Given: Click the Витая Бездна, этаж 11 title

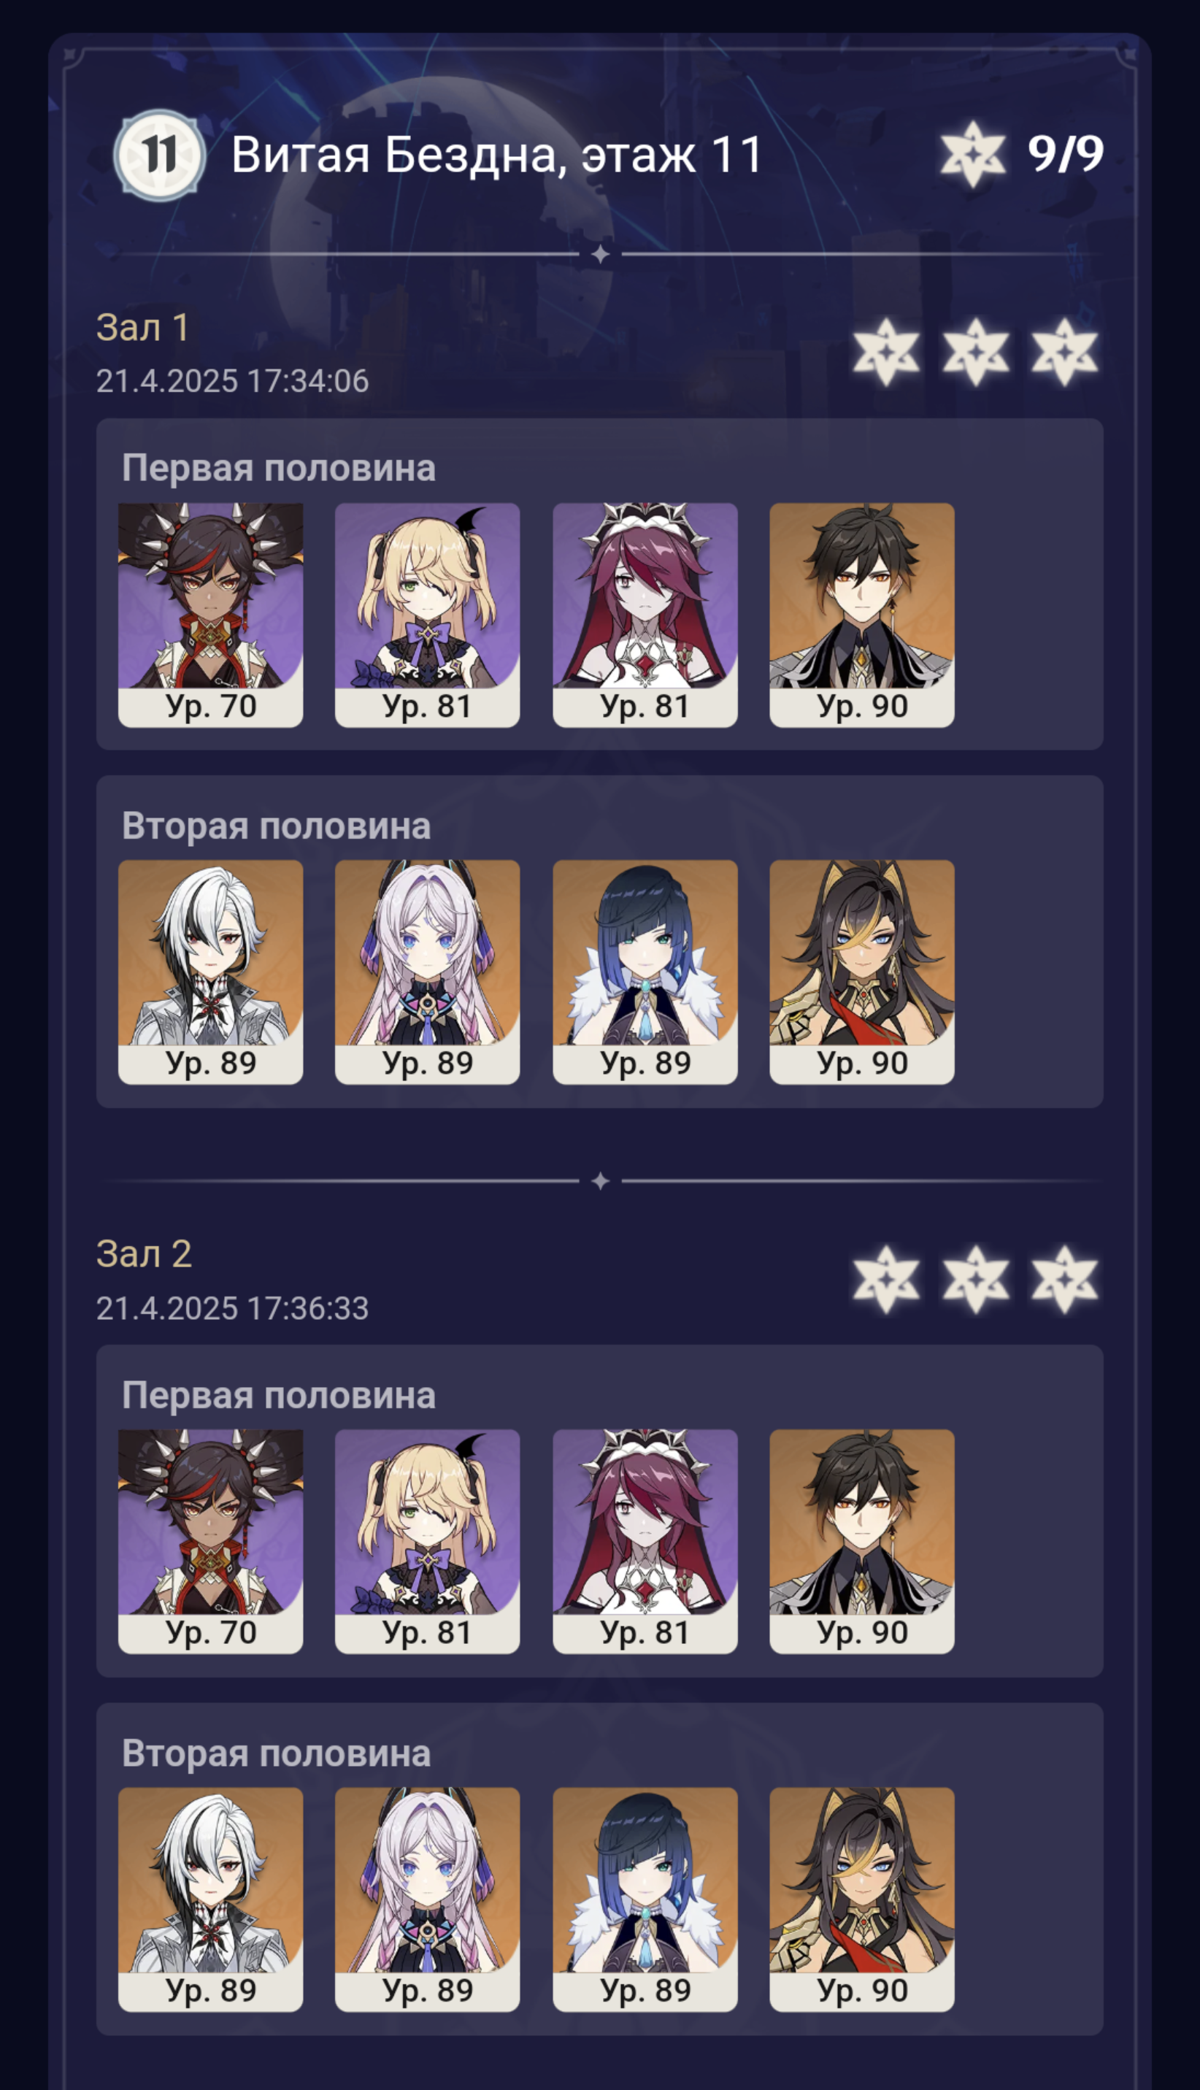Looking at the screenshot, I should (496, 155).
